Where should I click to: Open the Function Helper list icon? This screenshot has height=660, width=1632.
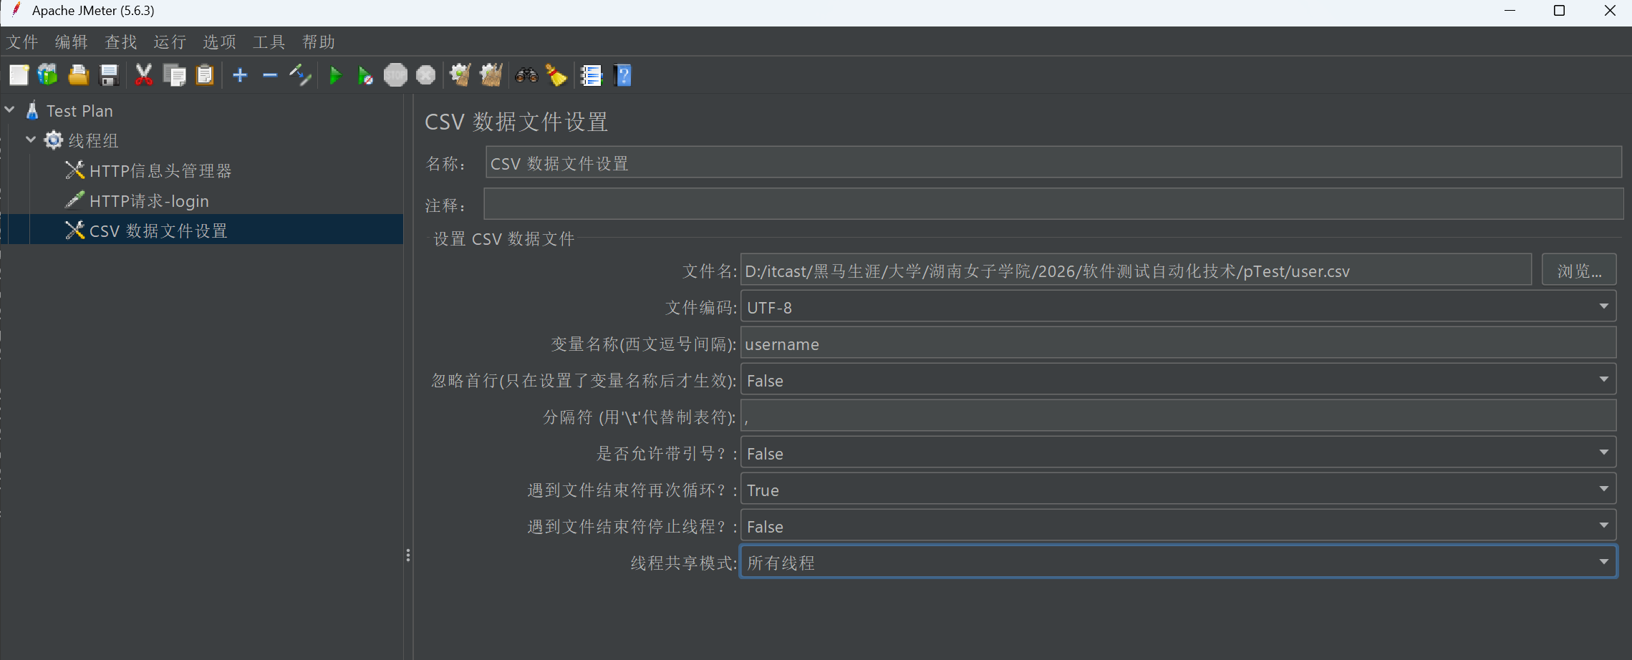(x=592, y=75)
